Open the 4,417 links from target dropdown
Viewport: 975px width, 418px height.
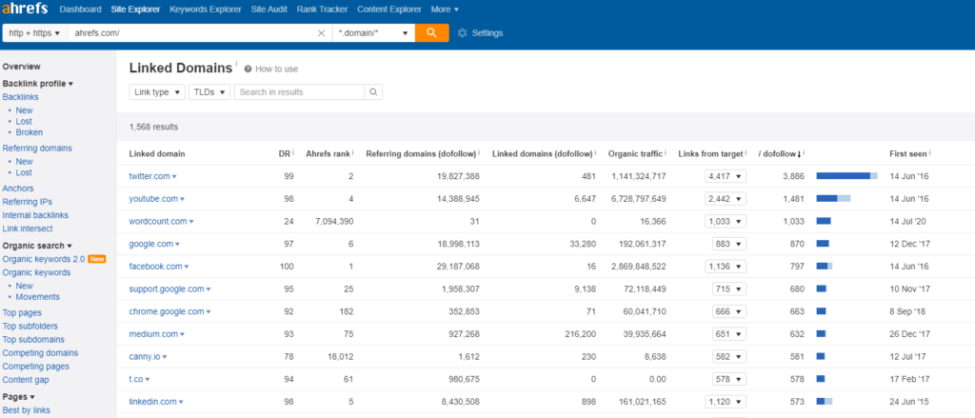726,177
